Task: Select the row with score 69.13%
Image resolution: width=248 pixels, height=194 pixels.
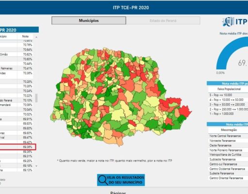Action: (17, 170)
